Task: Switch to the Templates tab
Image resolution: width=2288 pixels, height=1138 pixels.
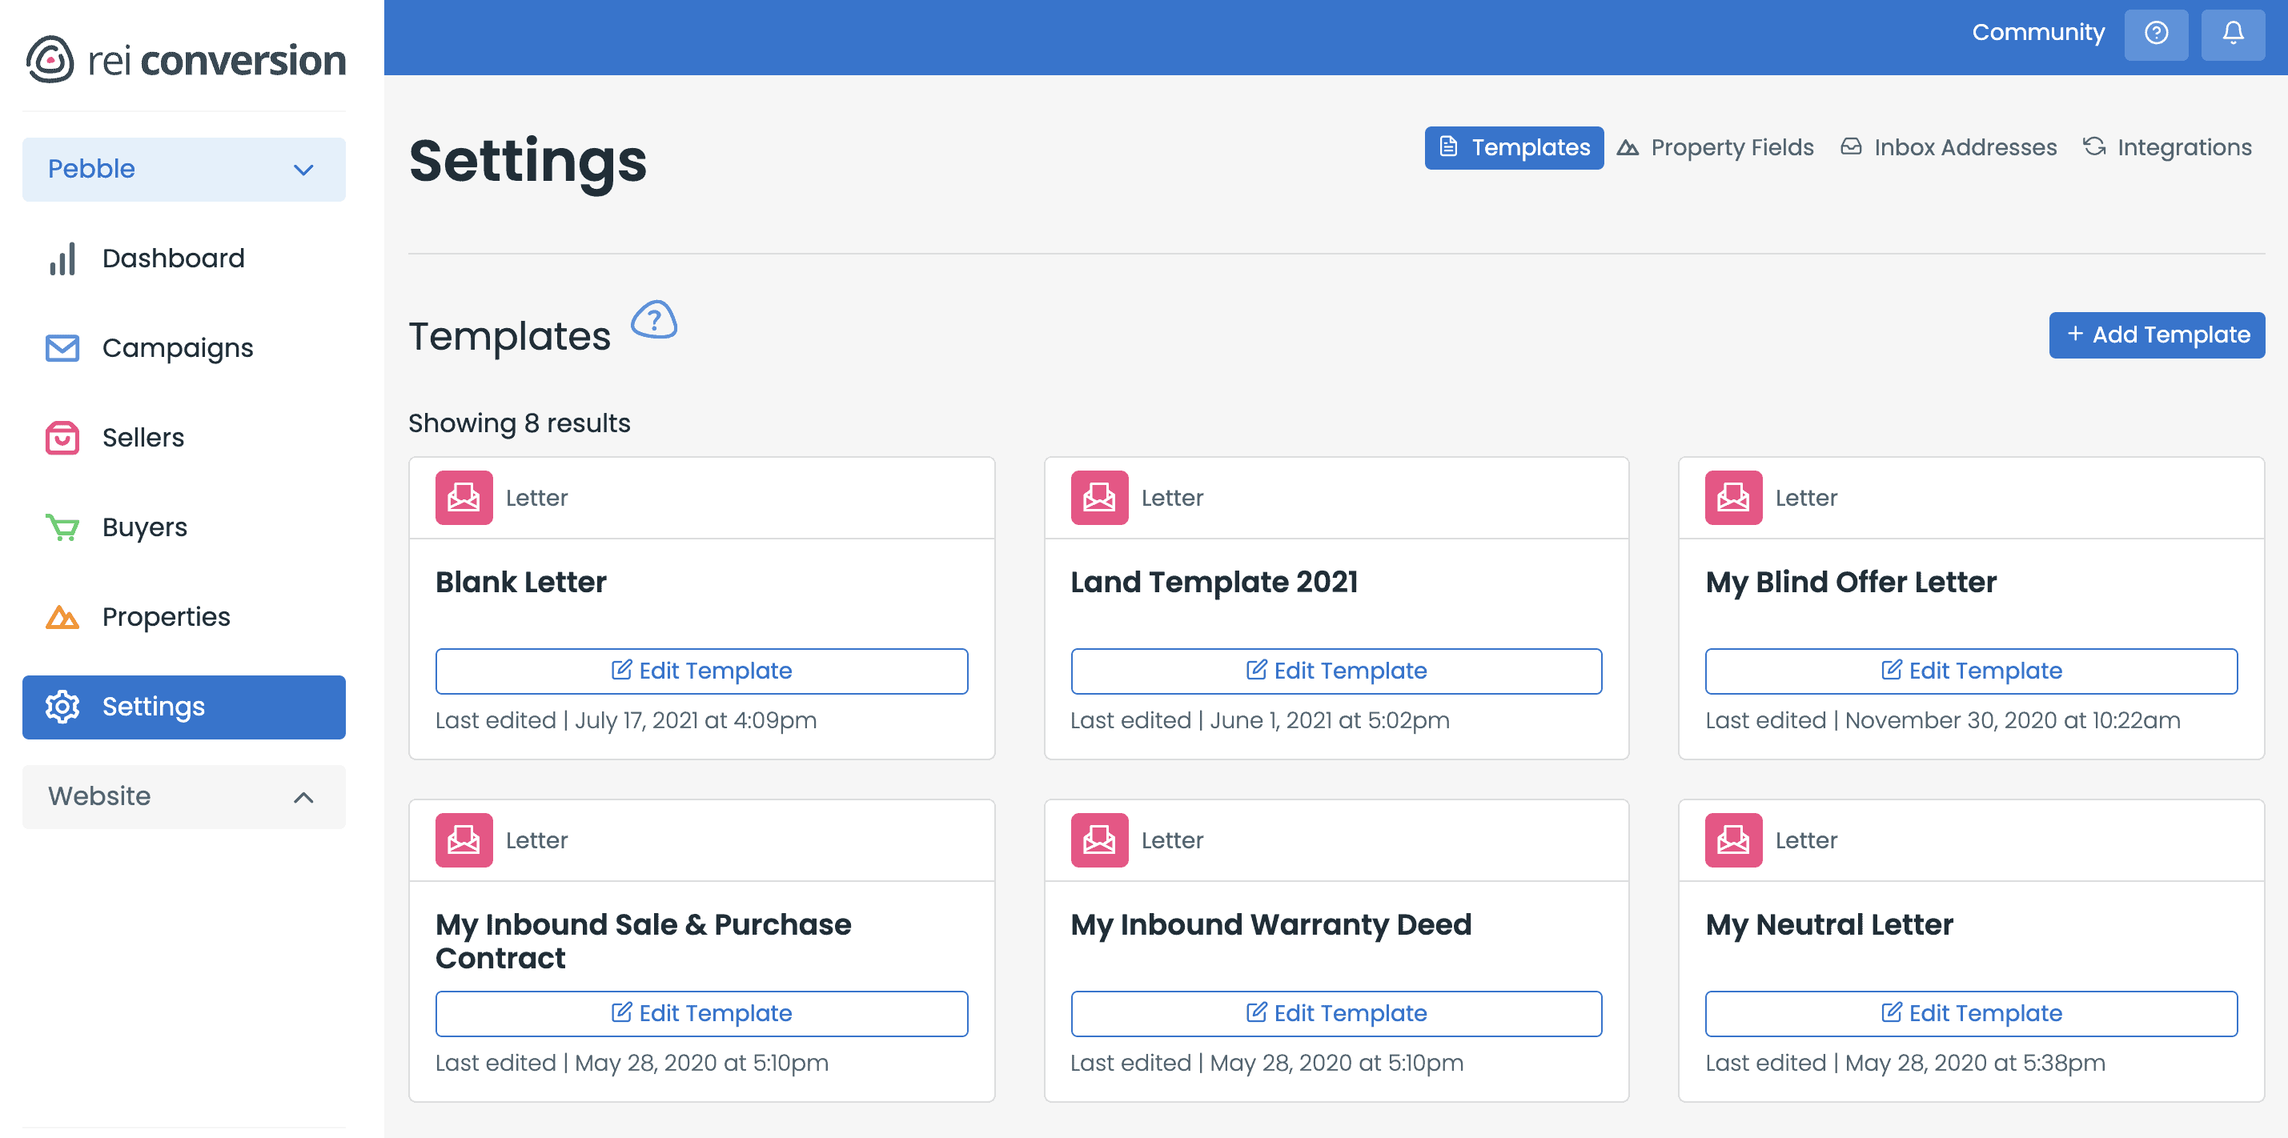Action: (1514, 147)
